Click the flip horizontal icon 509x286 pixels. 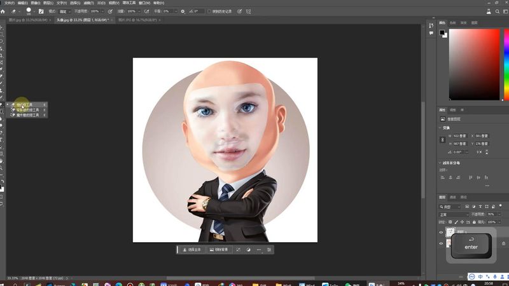(x=479, y=152)
